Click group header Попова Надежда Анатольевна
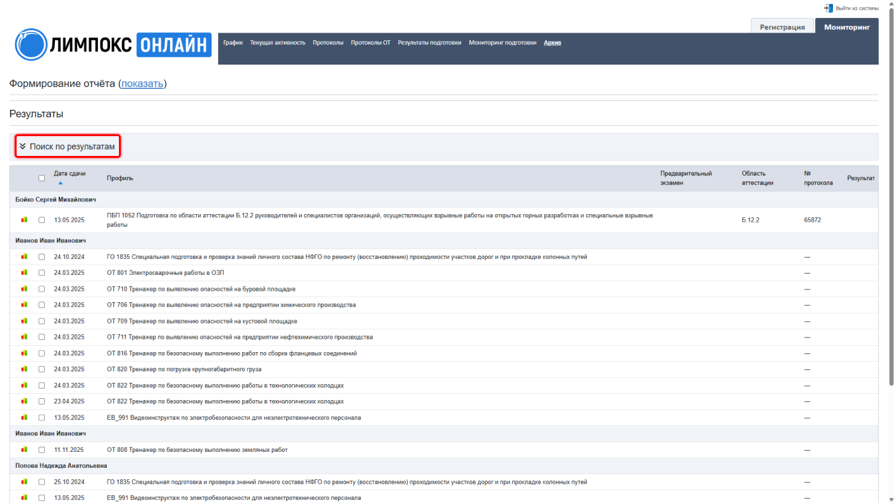The width and height of the screenshot is (895, 503). [61, 466]
